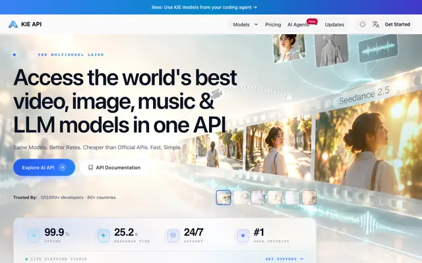Click the KIE API brand name text
Screen dimensions: 422x263
click(31, 24)
